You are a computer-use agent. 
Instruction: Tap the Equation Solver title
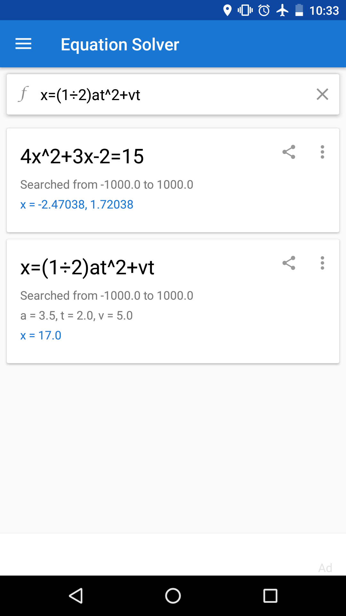click(120, 44)
